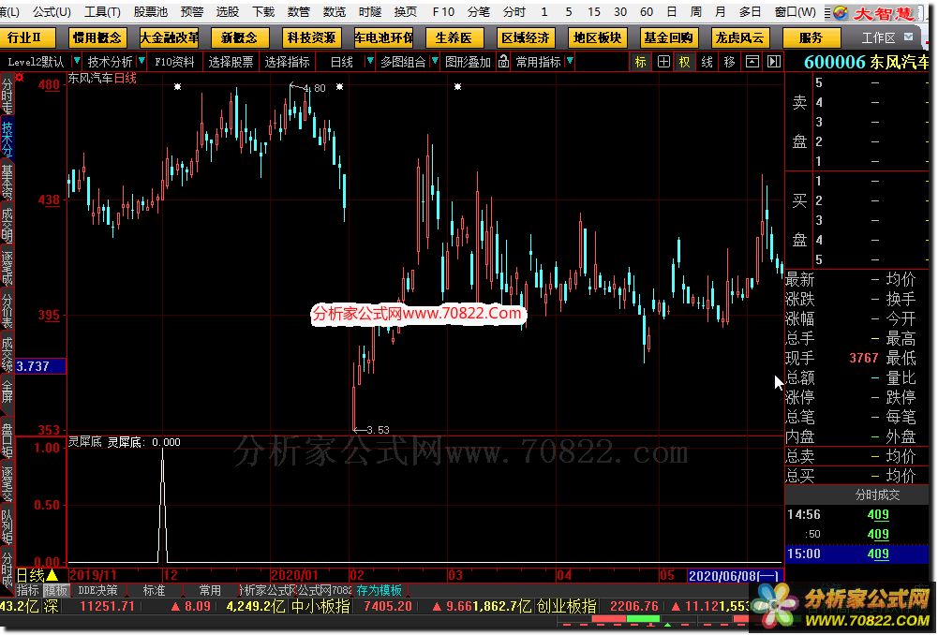Viewport: 938px width, 635px height.
Task: Click the 新概念 sector button
Action: click(239, 37)
